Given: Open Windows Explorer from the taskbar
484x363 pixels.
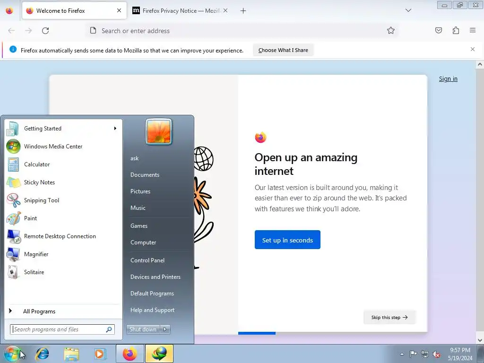Looking at the screenshot, I should click(72, 354).
